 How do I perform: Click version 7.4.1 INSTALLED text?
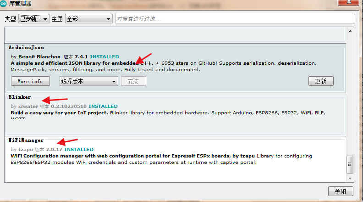(97, 56)
